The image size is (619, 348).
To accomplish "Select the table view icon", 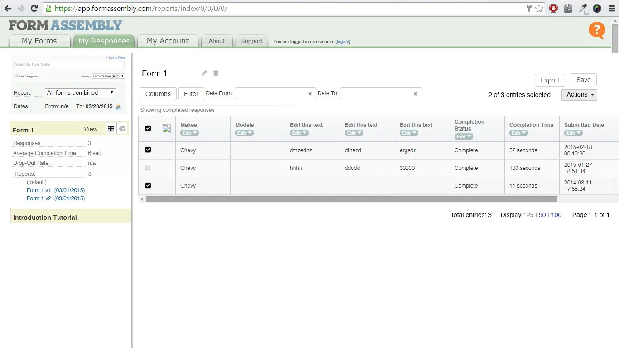I will tap(111, 128).
